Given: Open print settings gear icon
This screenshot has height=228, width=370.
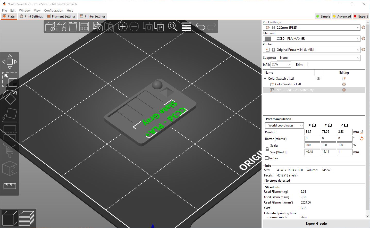Looking at the screenshot, I should (x=363, y=27).
